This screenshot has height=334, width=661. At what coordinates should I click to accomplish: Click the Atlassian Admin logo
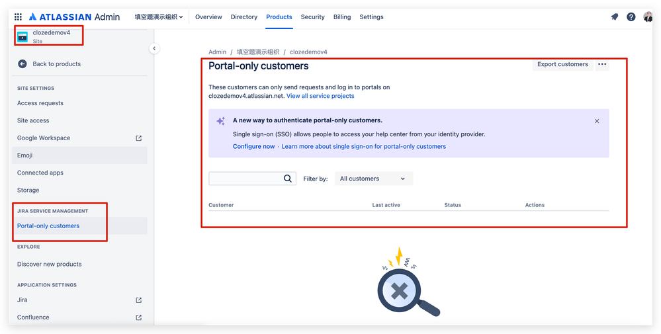pyautogui.click(x=75, y=17)
